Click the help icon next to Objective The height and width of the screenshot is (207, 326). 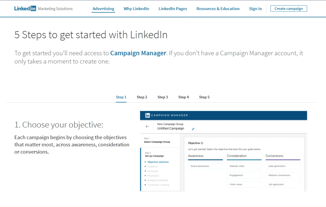(x=202, y=143)
